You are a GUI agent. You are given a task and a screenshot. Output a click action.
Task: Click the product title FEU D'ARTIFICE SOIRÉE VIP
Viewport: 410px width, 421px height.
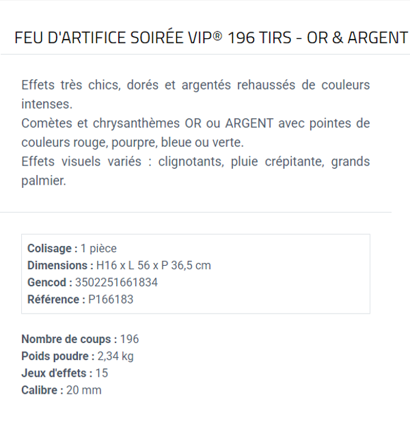coord(210,38)
